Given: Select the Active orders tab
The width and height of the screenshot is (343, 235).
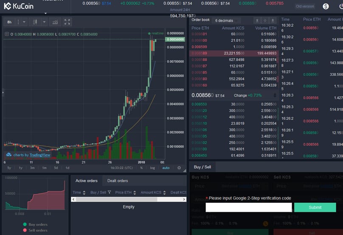Looking at the screenshot, I should coord(86,181).
